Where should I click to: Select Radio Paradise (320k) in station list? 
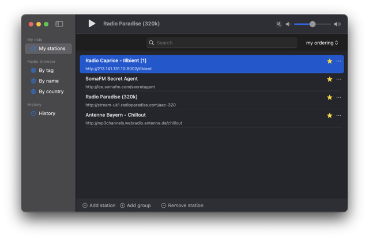[x=212, y=100]
